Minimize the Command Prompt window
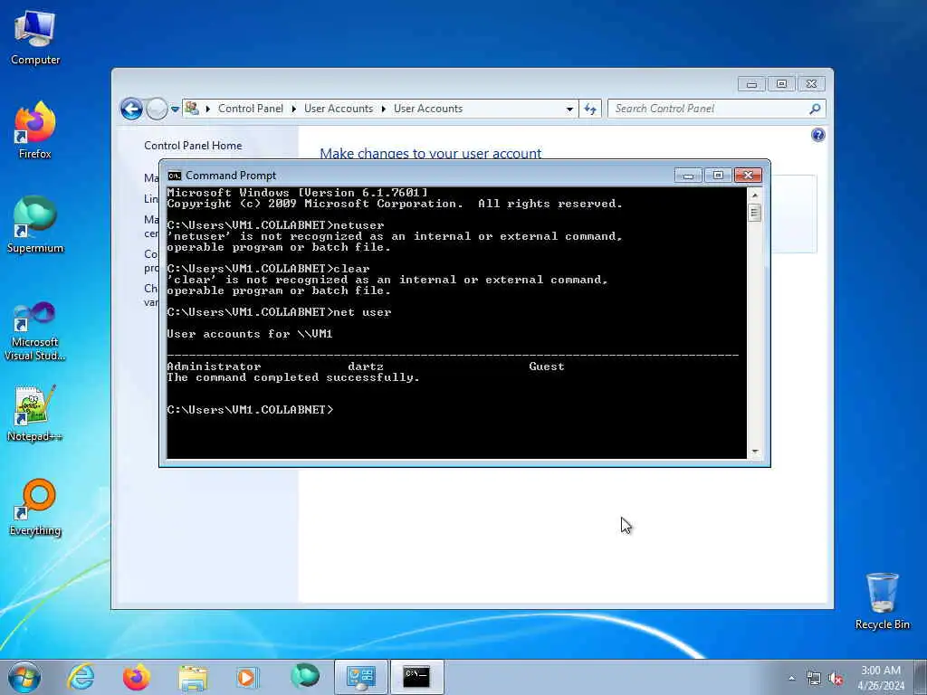The image size is (927, 695). coord(688,176)
